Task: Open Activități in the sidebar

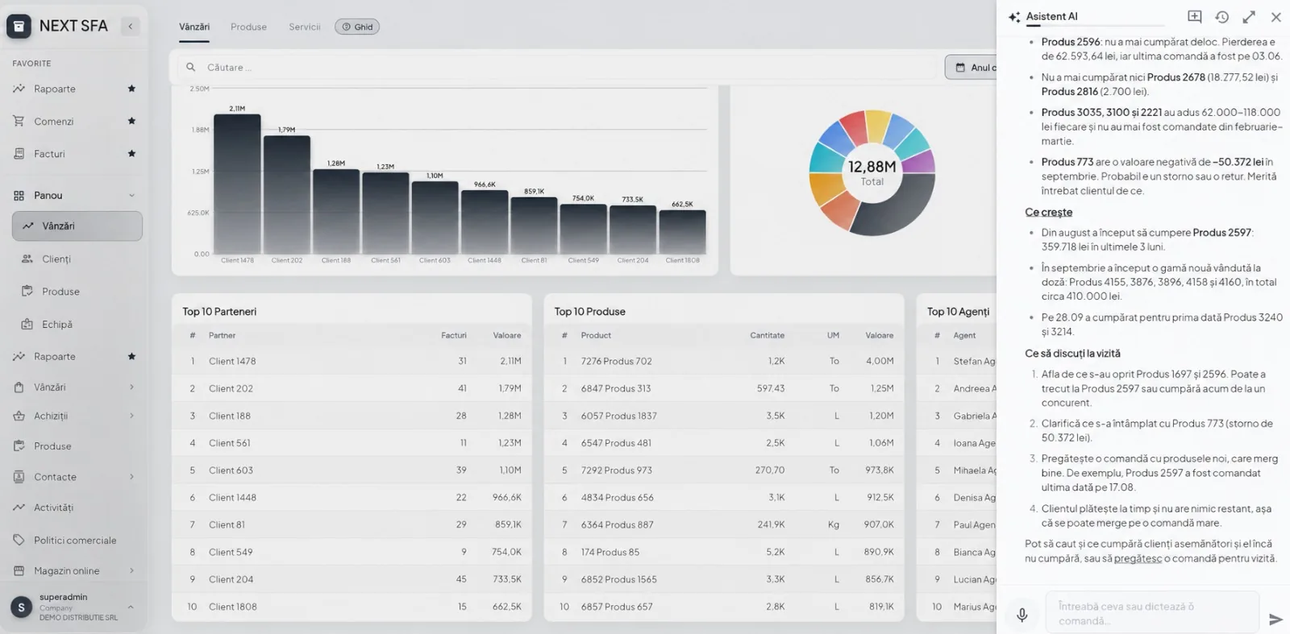Action: point(53,508)
